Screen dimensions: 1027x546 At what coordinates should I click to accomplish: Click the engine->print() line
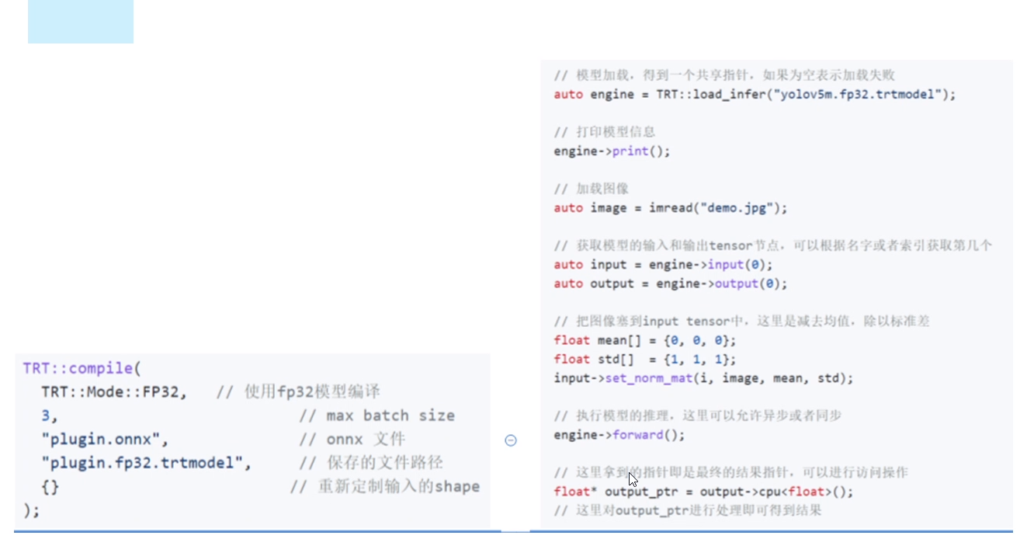tap(612, 151)
